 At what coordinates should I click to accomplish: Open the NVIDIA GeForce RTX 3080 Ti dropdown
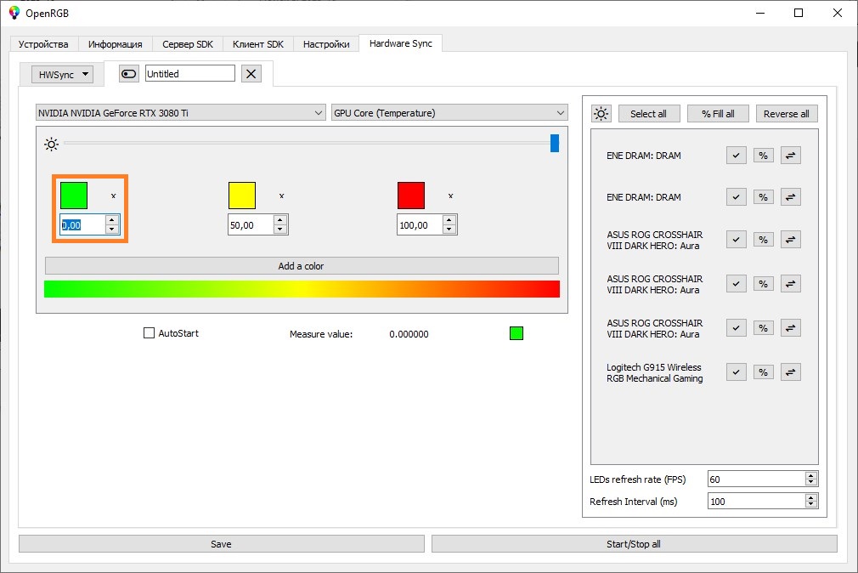click(181, 113)
